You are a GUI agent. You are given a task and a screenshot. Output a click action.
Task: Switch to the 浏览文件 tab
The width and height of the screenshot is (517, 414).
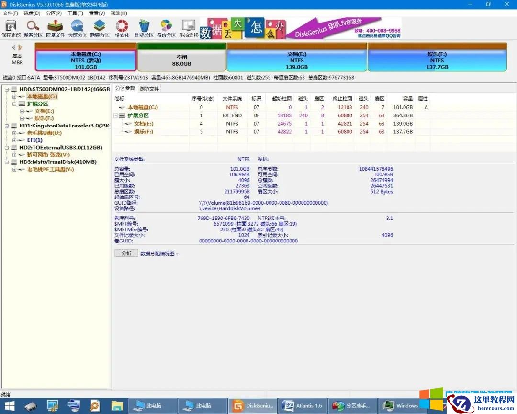tap(149, 89)
